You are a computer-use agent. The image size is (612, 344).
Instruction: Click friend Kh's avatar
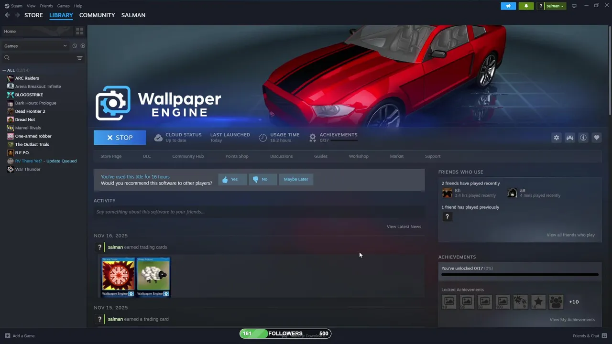click(447, 193)
